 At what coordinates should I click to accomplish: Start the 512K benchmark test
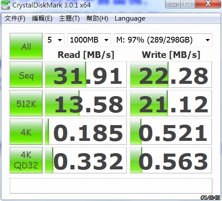click(x=26, y=103)
